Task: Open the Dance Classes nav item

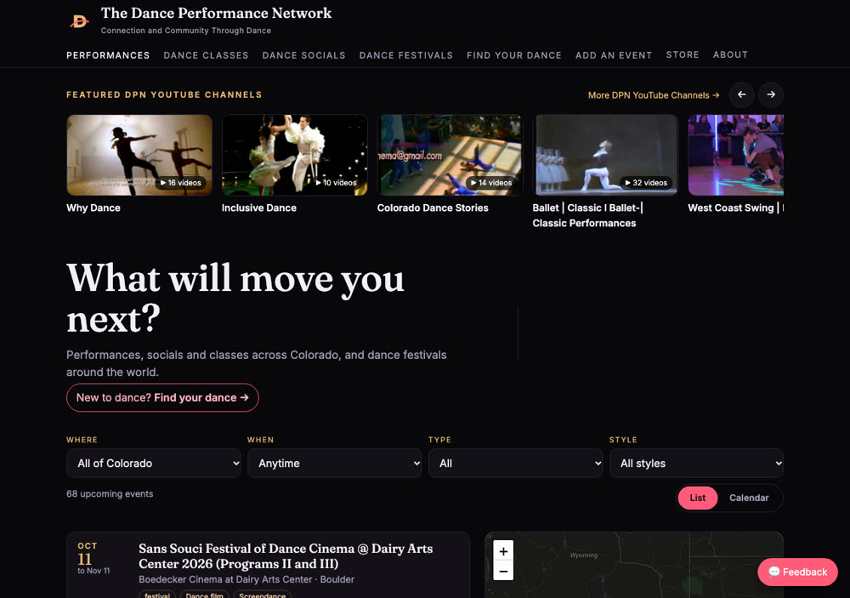Action: pos(206,55)
